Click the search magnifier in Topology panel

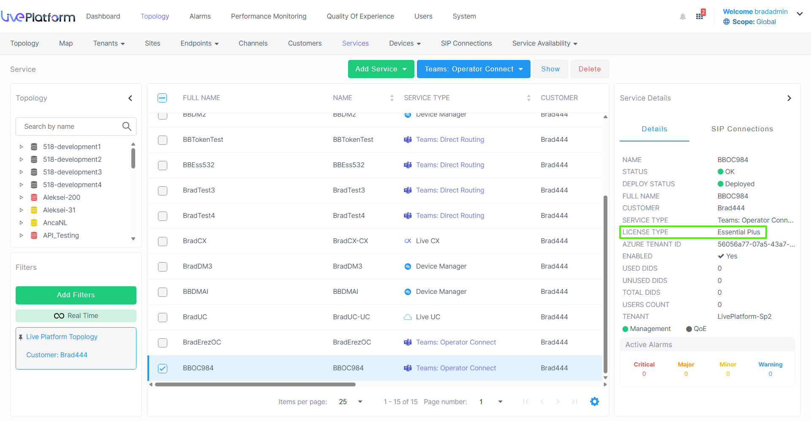tap(127, 126)
